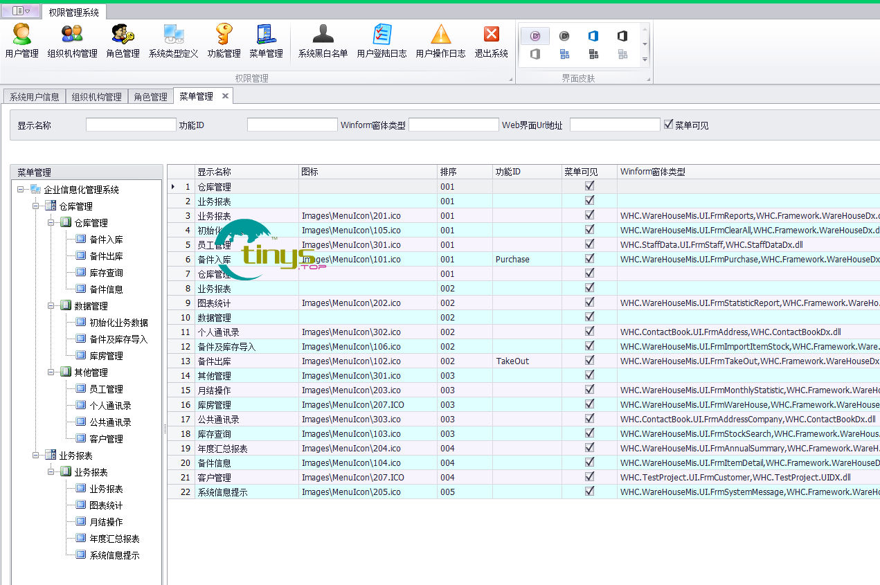Open 系统类型定义 ribbon button
Viewport: 880px width, 585px height.
(173, 41)
